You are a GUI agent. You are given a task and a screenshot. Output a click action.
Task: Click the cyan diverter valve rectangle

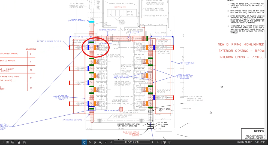(x=92, y=21)
